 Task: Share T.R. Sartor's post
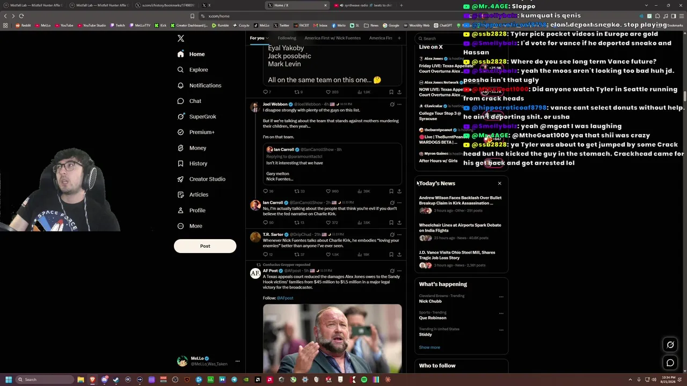pos(399,254)
